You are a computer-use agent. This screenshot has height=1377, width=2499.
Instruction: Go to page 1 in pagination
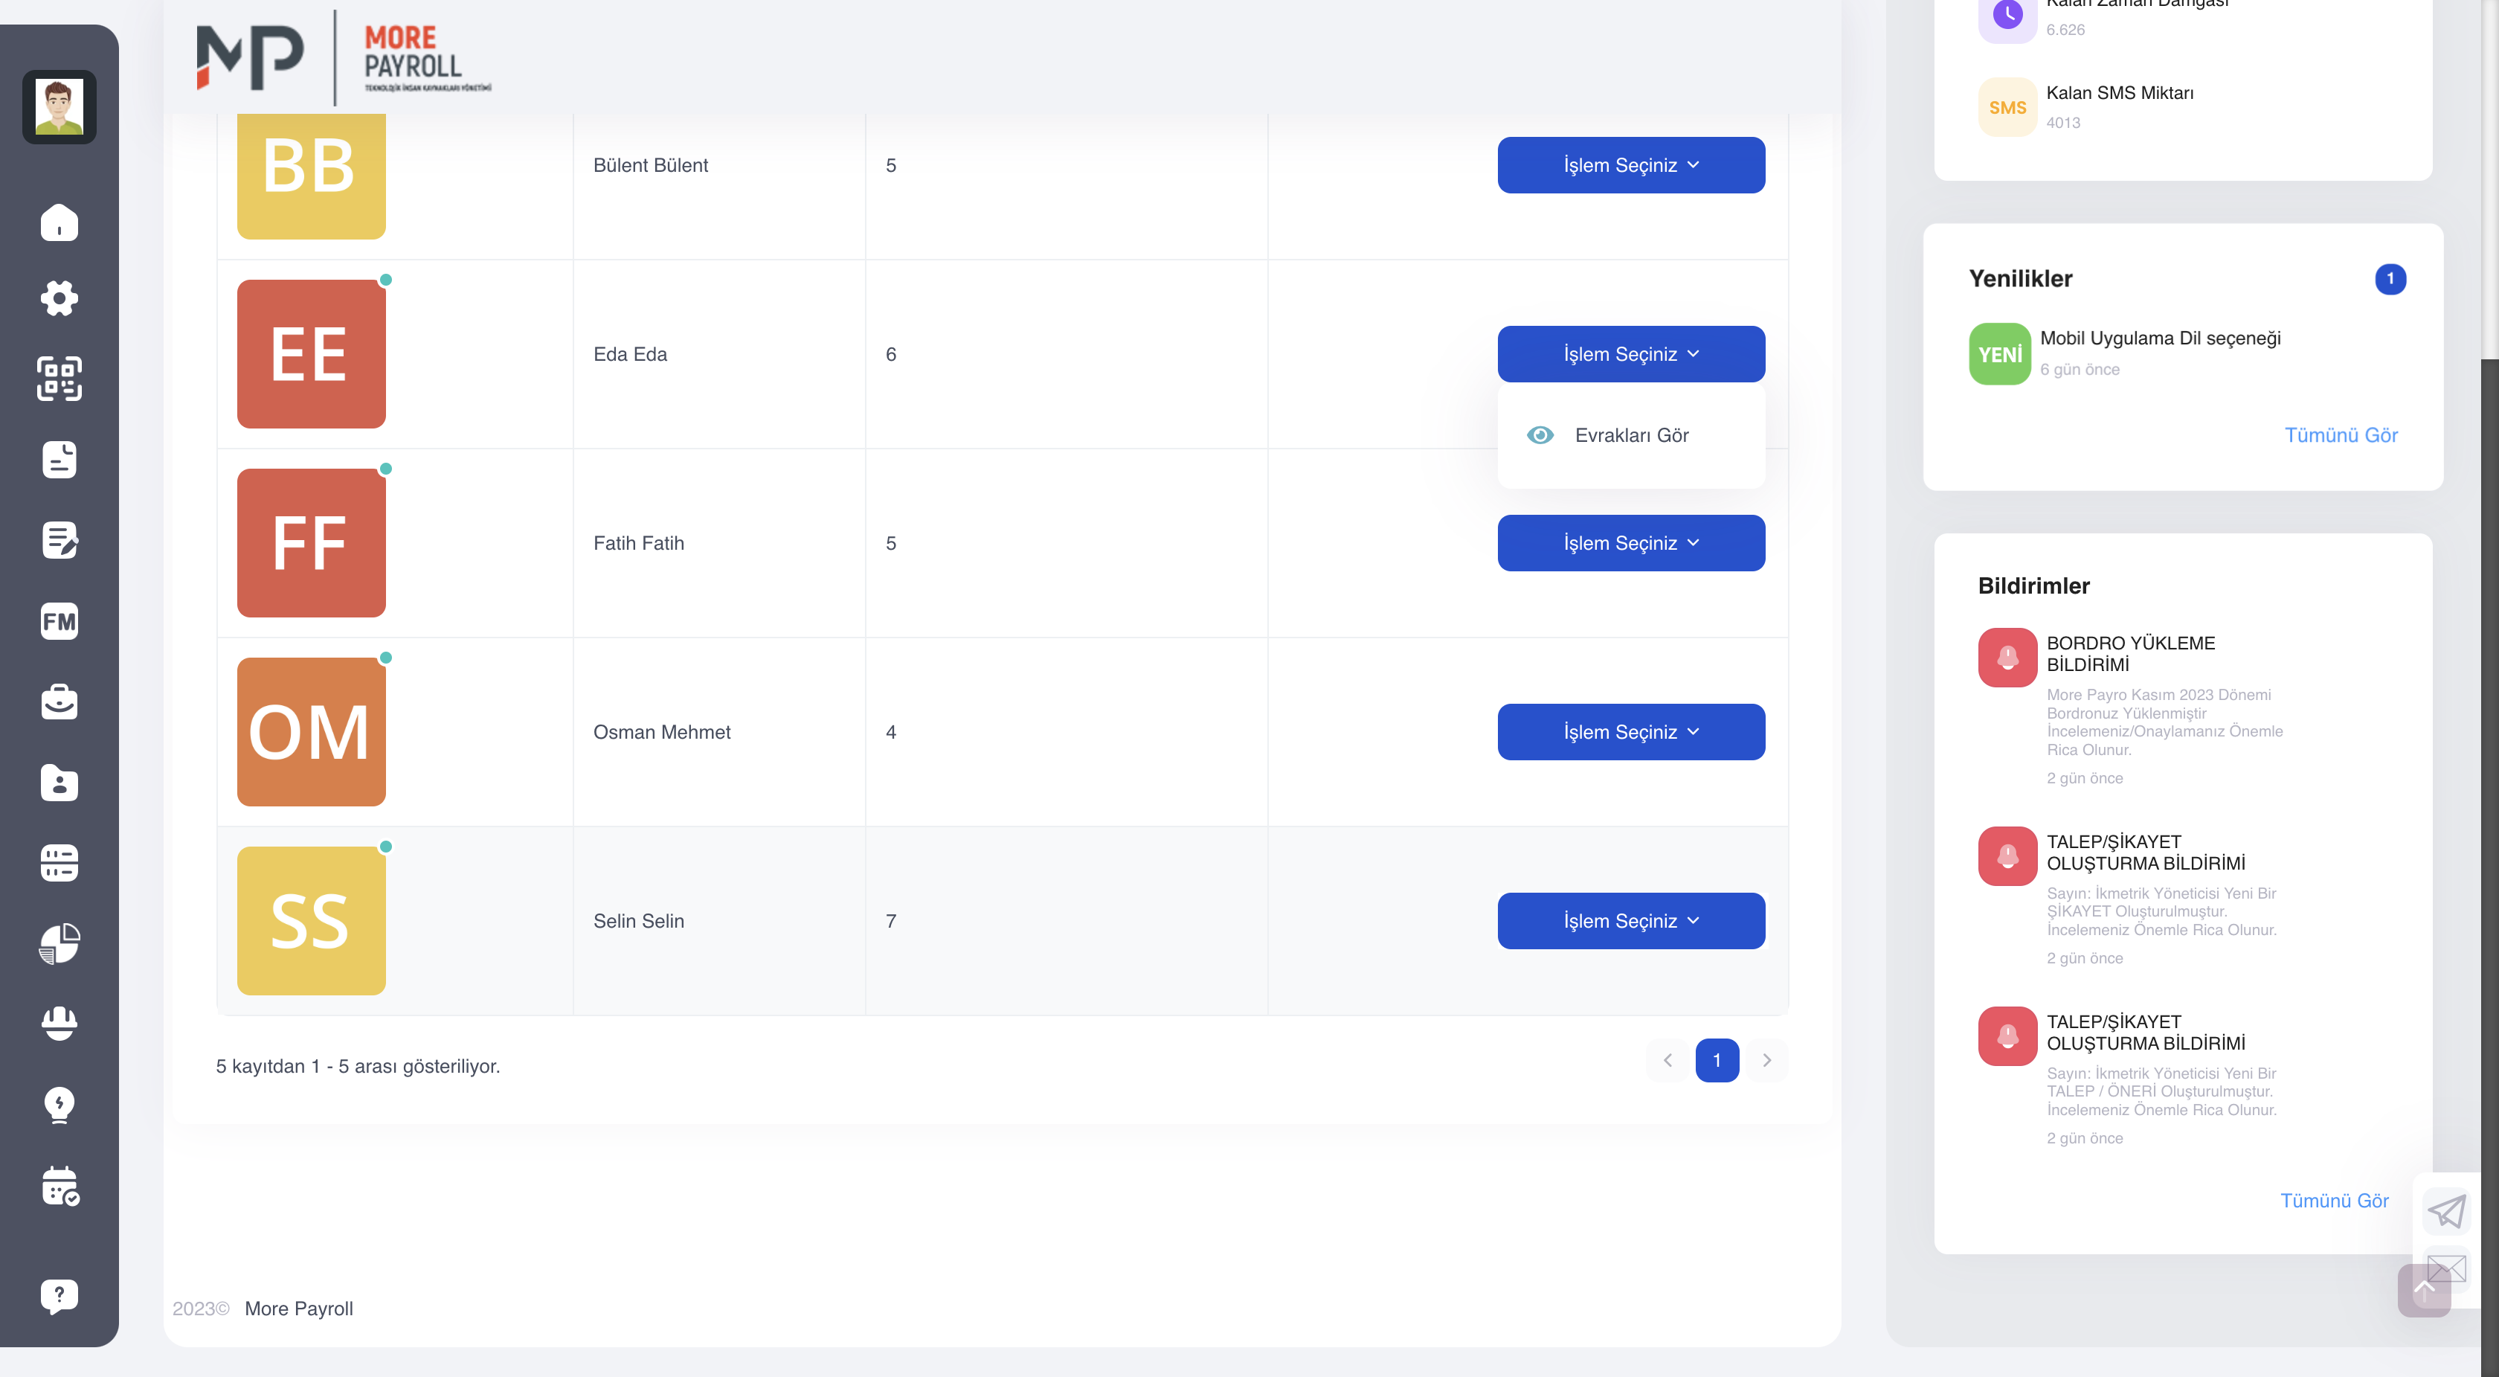pos(1716,1059)
